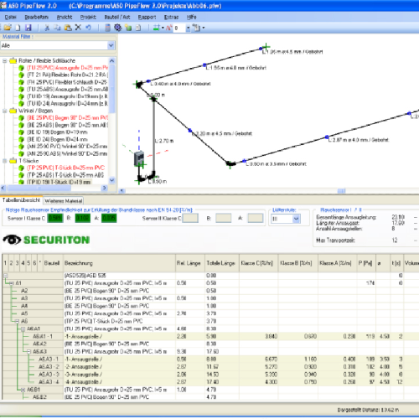Click the Delete X toolbar icon
Viewport: 419px width, 419px height.
click(78, 28)
